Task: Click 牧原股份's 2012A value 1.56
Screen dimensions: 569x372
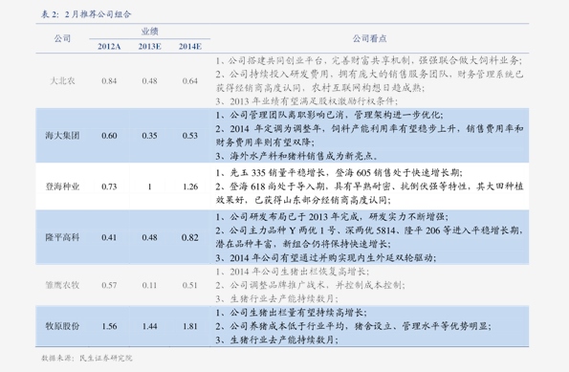Action: (x=109, y=326)
